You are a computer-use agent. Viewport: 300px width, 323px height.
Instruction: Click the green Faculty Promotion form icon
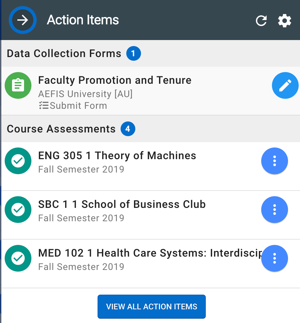coord(18,85)
